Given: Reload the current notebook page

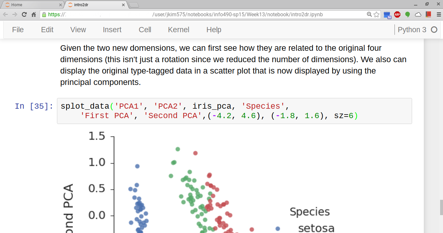Looking at the screenshot, I should coord(24,14).
